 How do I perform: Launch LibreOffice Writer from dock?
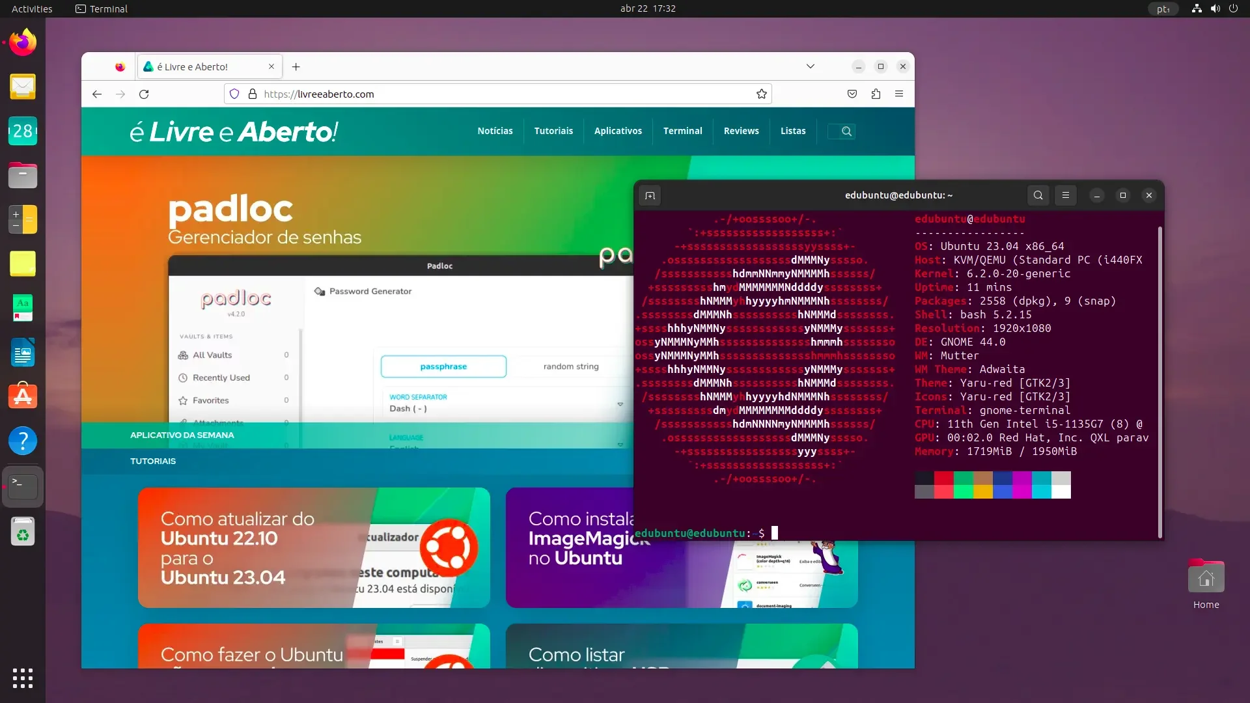tap(23, 352)
